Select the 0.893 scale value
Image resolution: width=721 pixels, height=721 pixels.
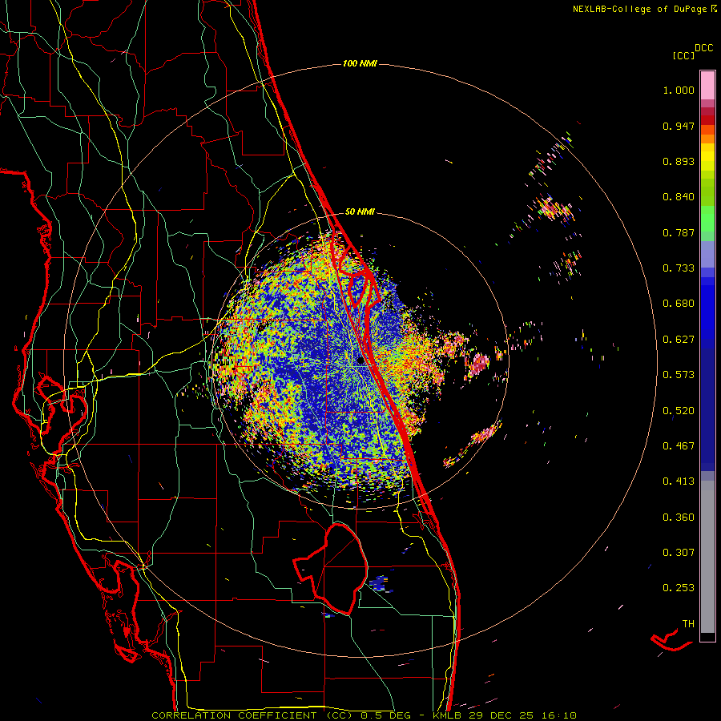click(x=679, y=161)
